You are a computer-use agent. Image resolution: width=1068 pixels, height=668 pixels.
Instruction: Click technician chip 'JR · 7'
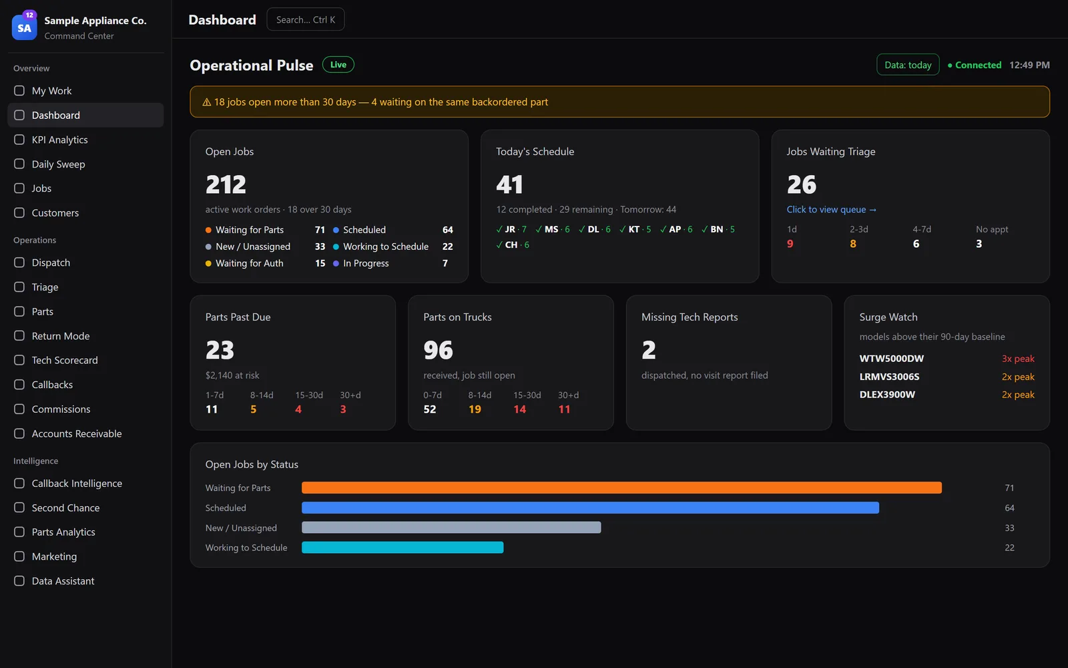click(x=511, y=229)
